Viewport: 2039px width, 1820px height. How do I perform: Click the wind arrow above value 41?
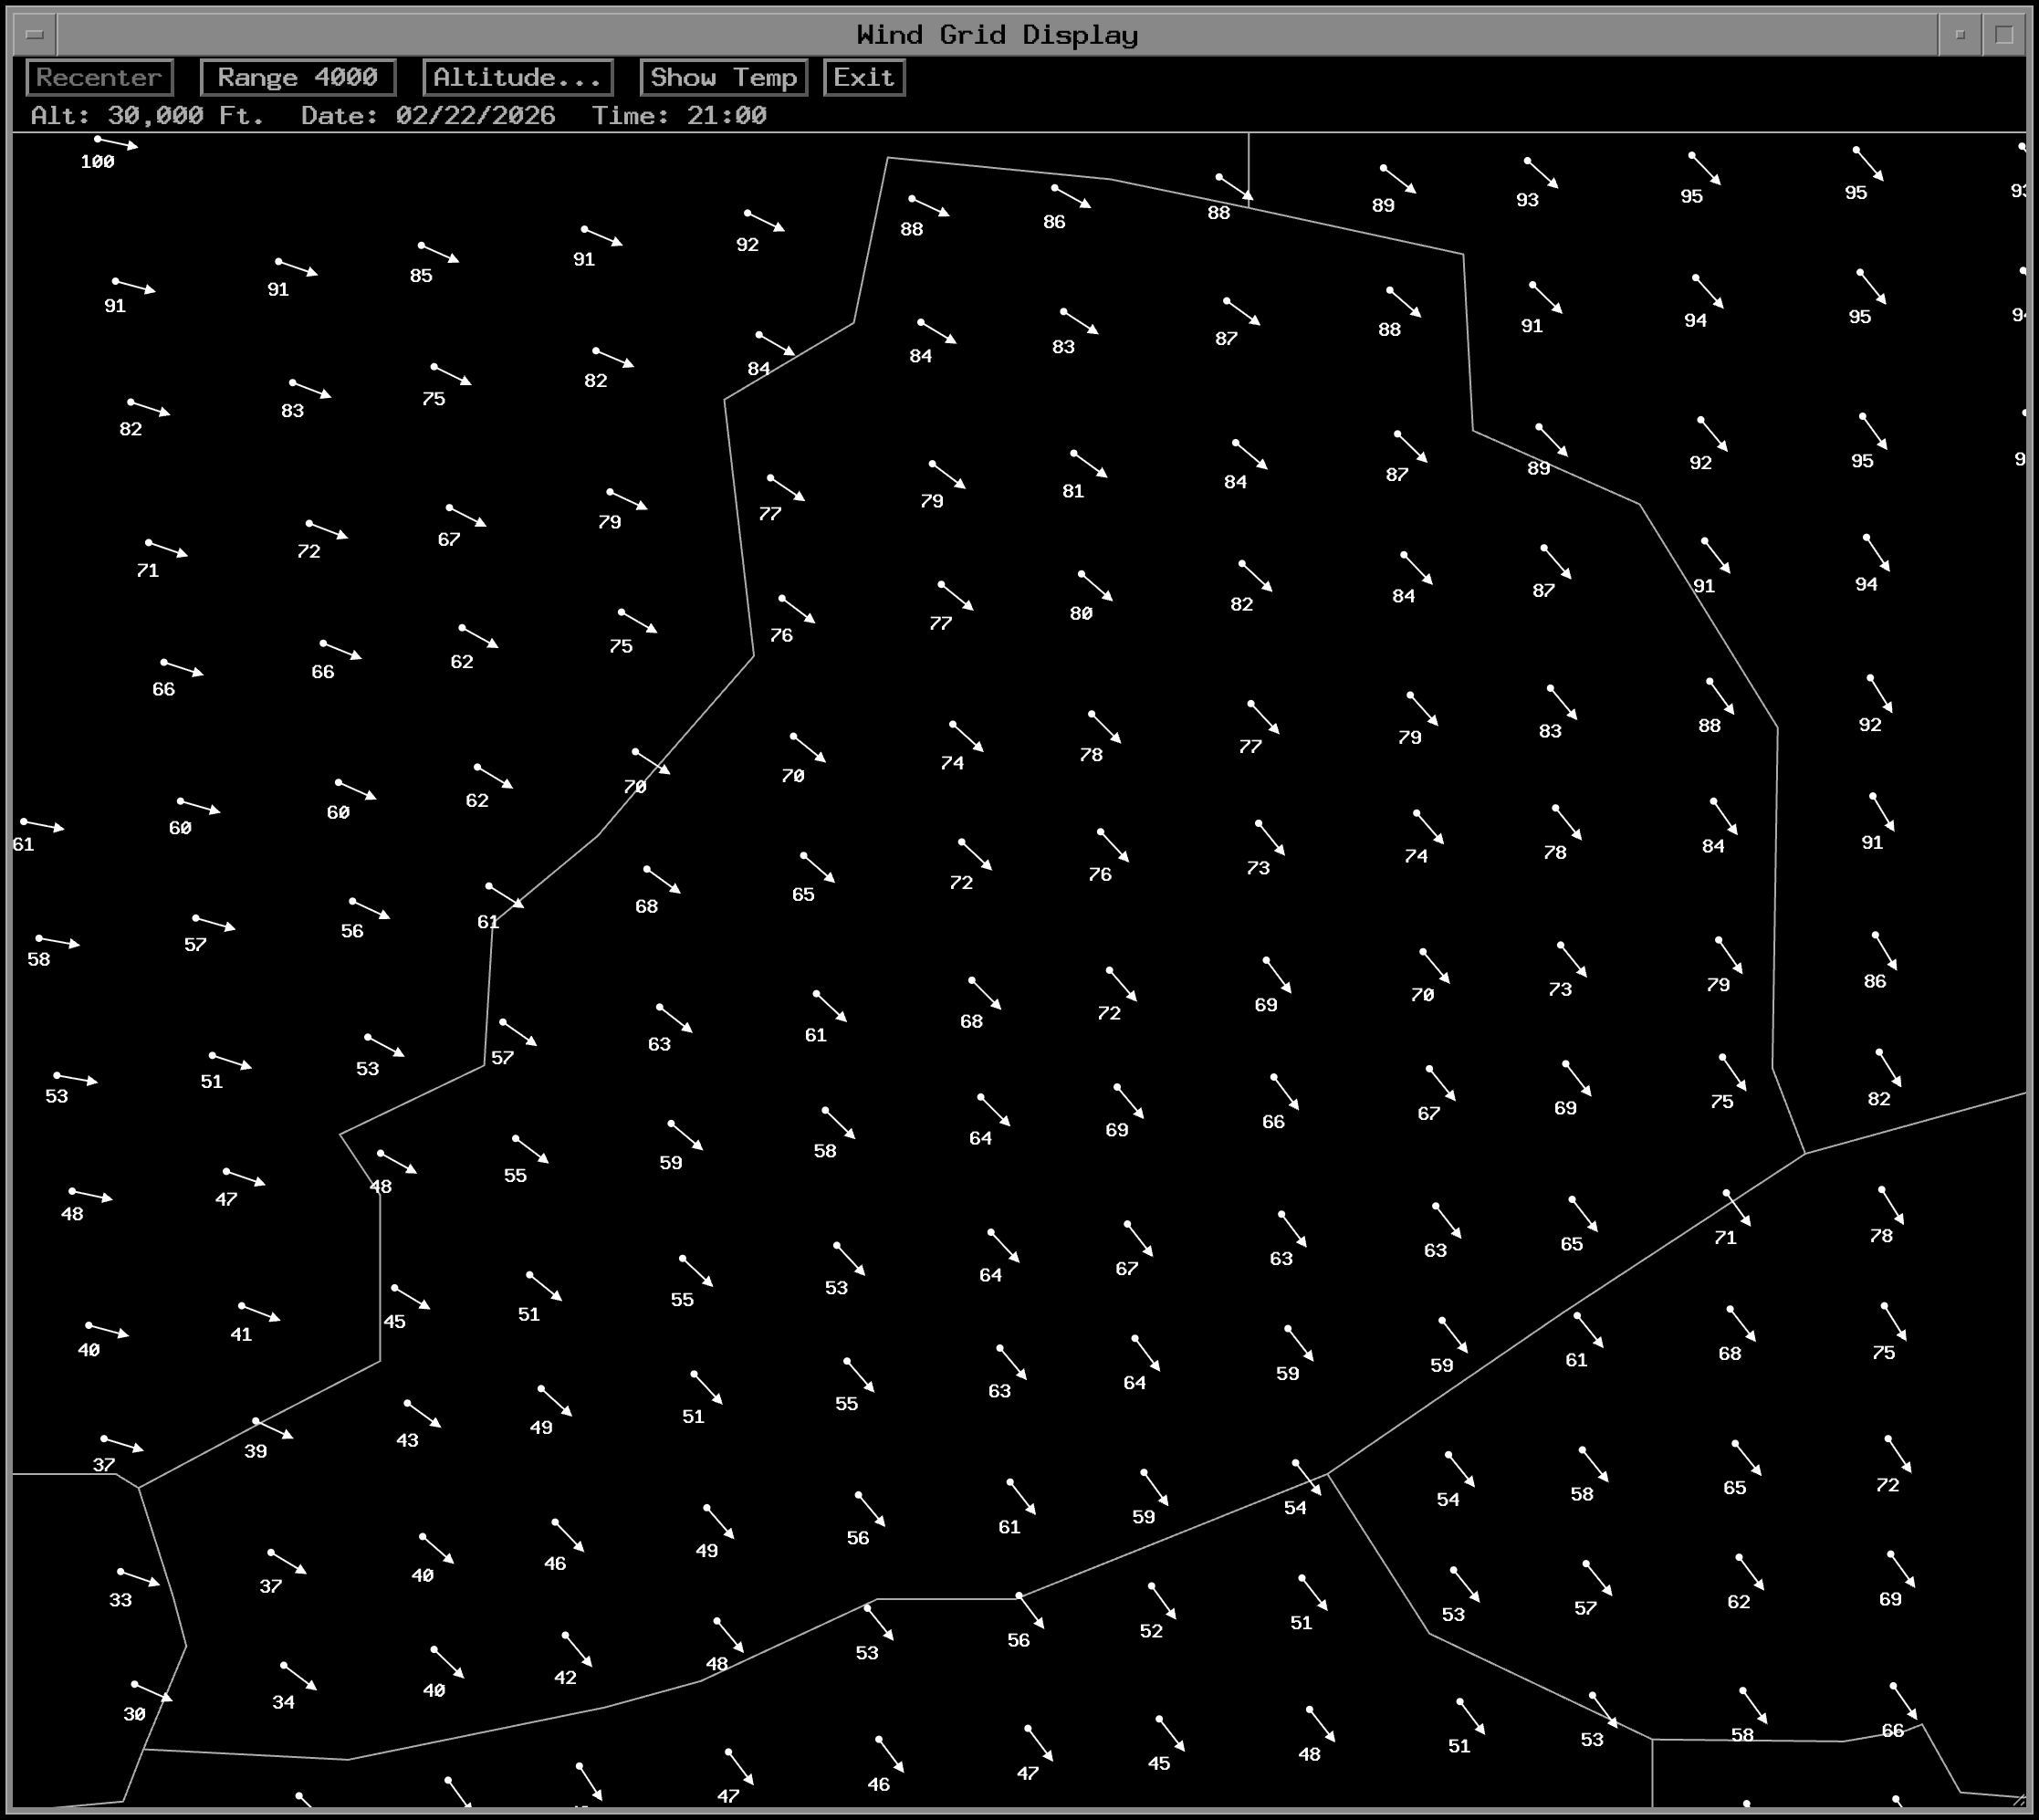pyautogui.click(x=260, y=1312)
